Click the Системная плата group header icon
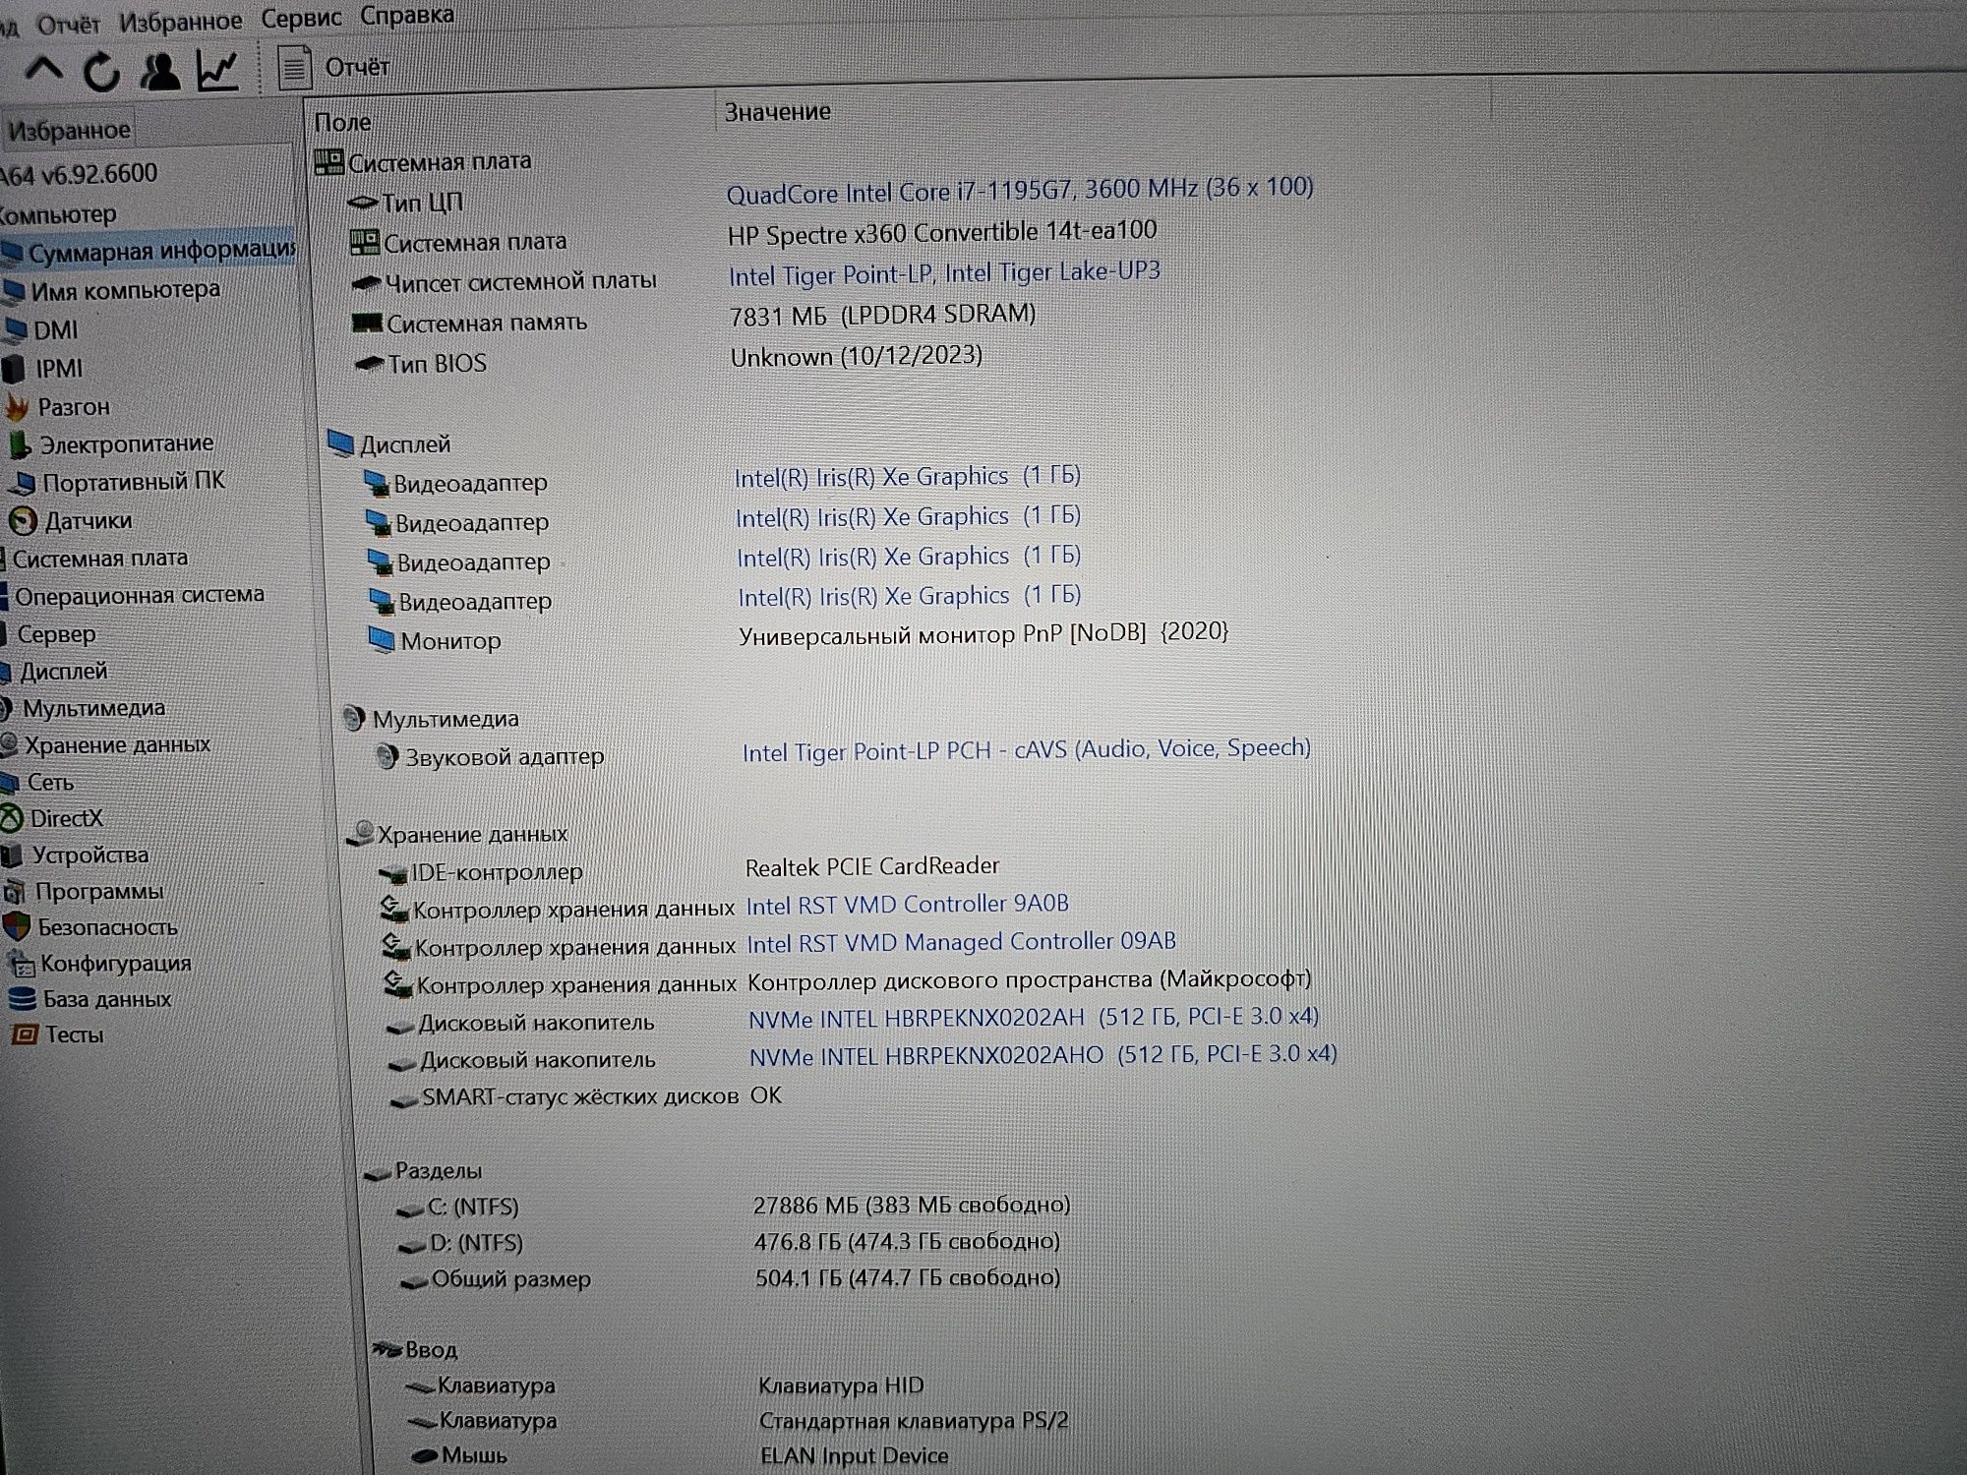The width and height of the screenshot is (1967, 1475). (x=328, y=162)
